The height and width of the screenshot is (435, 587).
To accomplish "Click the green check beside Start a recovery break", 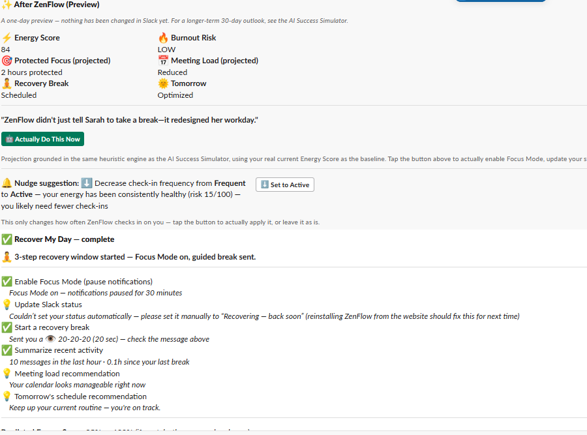I will click(7, 327).
